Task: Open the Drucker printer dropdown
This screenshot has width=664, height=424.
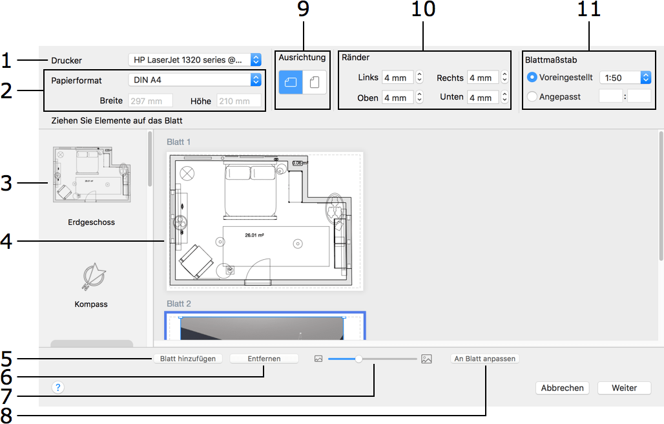Action: point(195,59)
